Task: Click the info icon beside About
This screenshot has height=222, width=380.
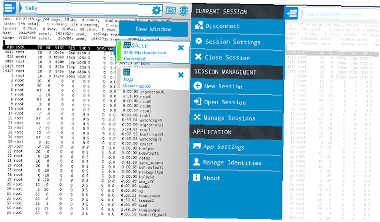Action: 196,177
